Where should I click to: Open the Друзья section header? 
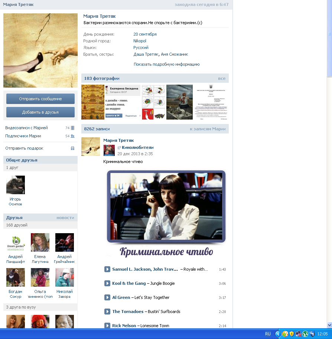click(14, 218)
